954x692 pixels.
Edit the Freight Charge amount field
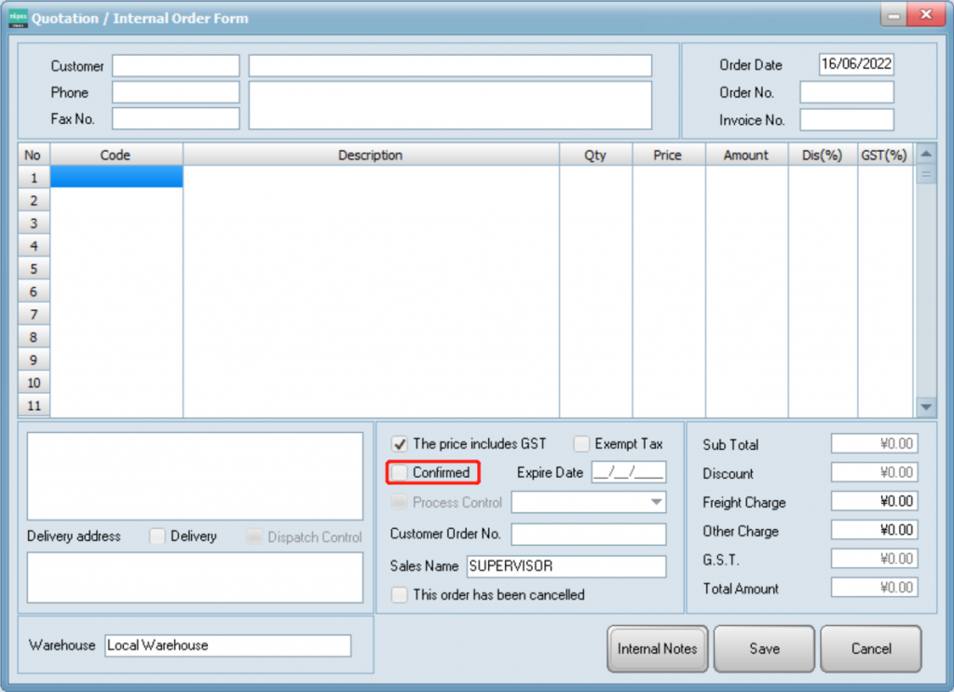point(873,502)
